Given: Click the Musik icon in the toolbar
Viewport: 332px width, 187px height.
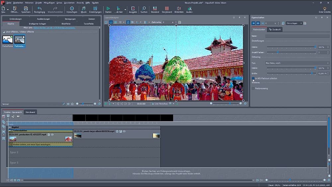Looking at the screenshot, I should (x=84, y=9).
